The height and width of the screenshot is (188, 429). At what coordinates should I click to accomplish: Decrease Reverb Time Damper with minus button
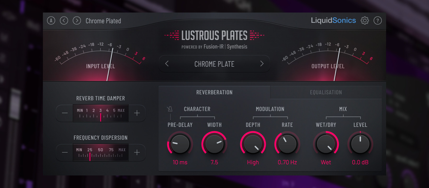coord(65,113)
